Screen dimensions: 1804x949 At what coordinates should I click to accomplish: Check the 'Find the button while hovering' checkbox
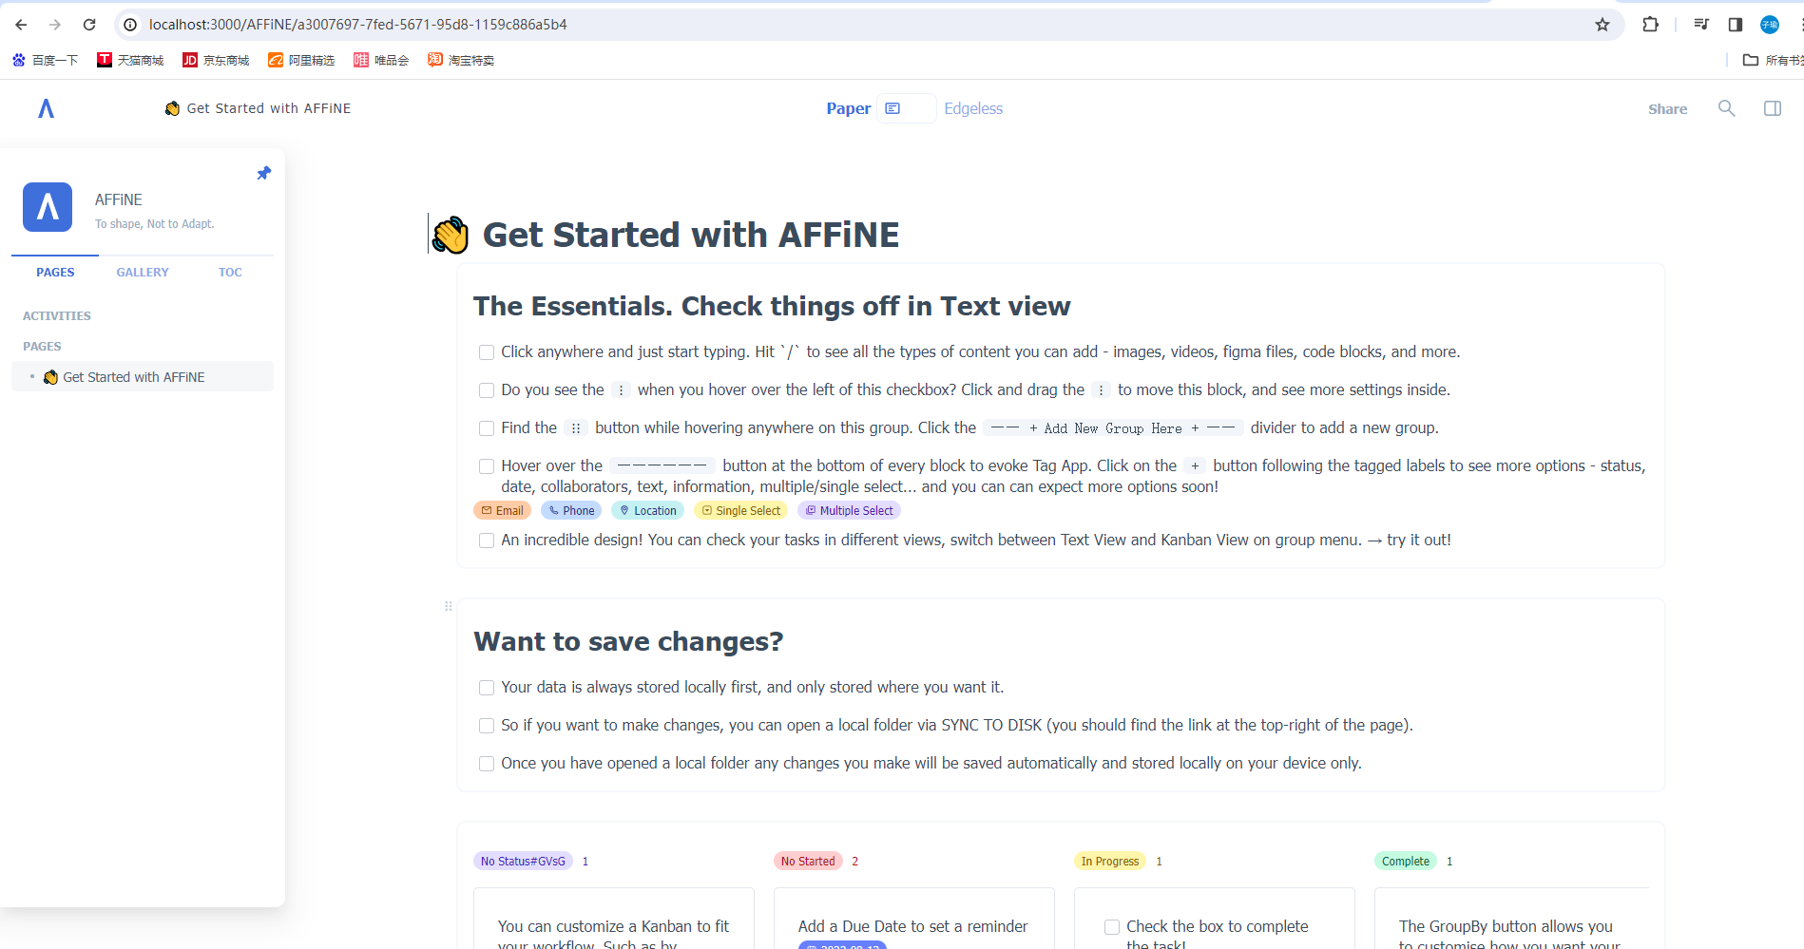[487, 428]
